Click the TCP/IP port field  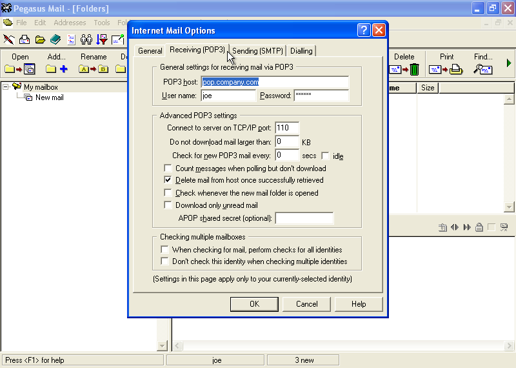[287, 128]
